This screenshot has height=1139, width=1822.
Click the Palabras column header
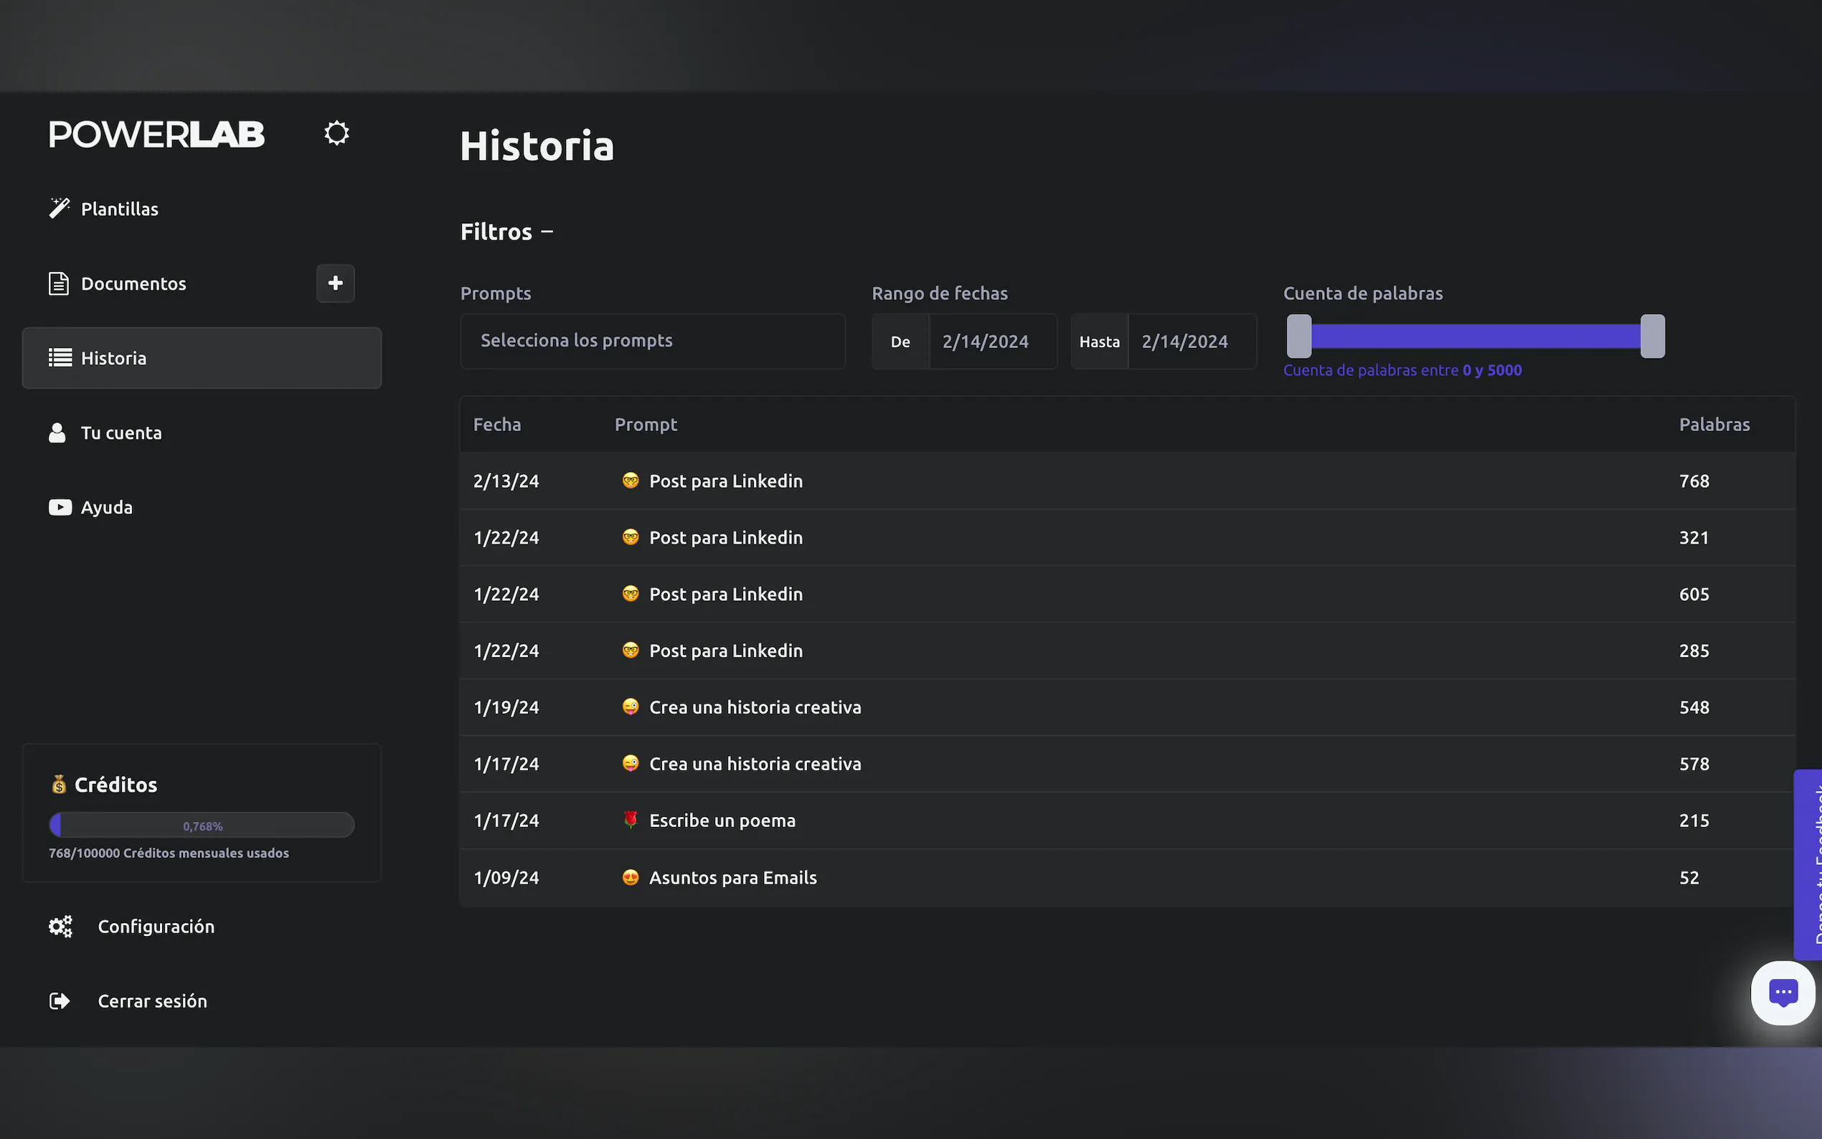[1714, 425]
